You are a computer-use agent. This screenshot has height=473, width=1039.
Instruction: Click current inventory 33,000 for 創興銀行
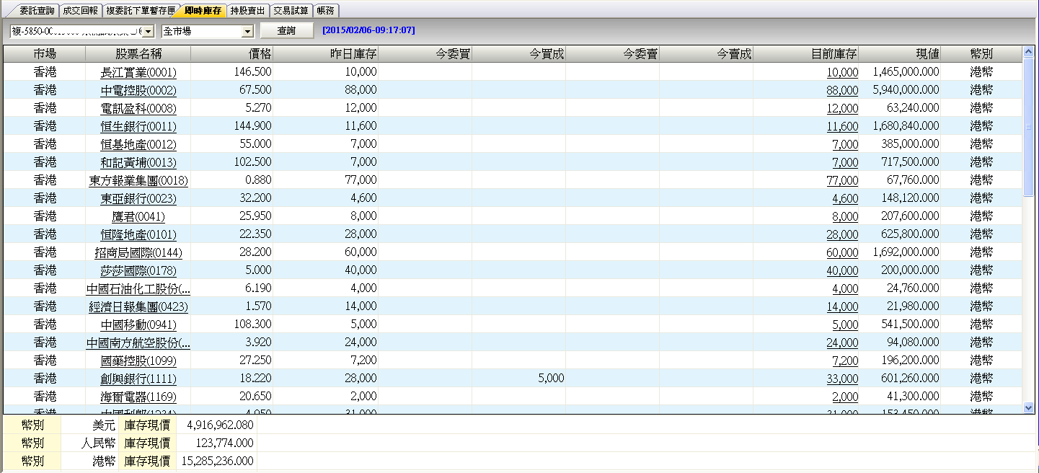[x=842, y=379]
